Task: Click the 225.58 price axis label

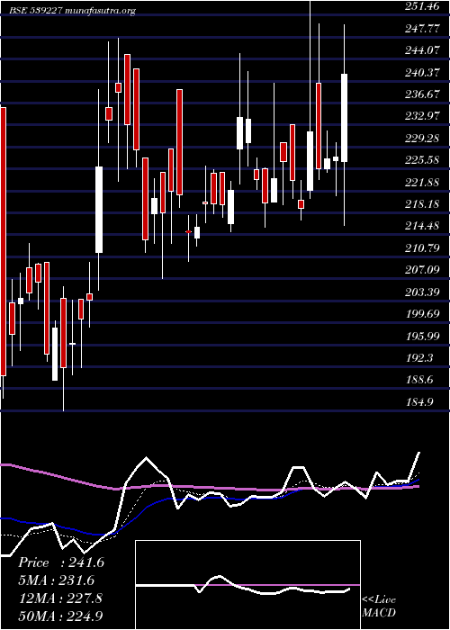Action: 420,161
